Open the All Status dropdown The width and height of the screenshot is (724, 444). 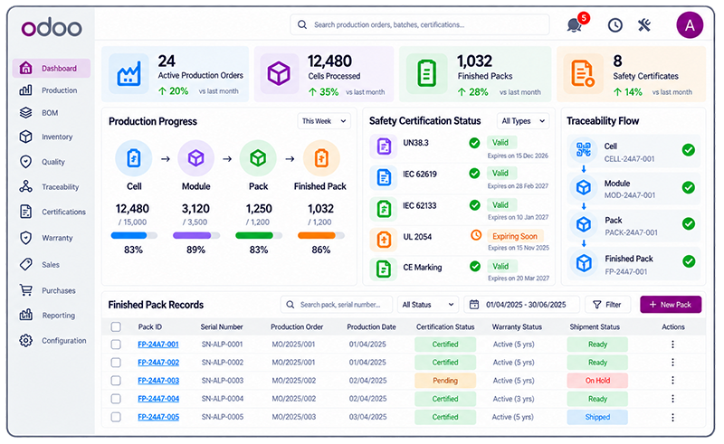428,305
